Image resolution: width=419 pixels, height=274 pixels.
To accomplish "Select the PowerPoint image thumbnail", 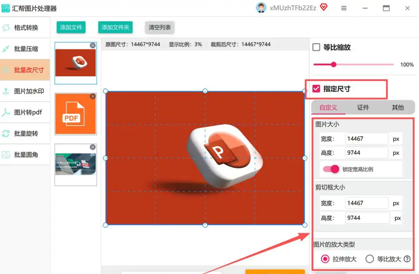I will click(76, 63).
